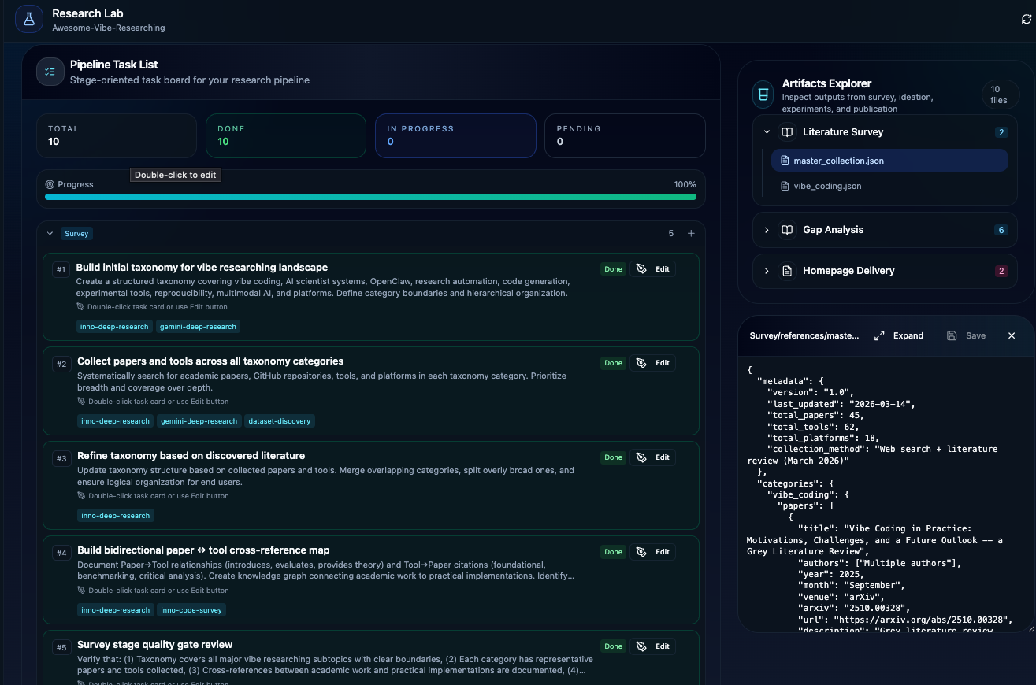Click Edit button on task #4
This screenshot has width=1036, height=685.
click(653, 552)
